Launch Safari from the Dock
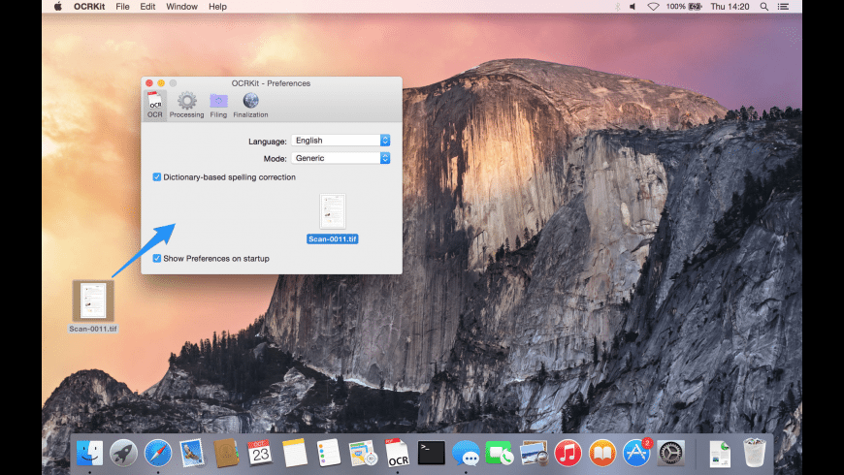 [x=157, y=452]
